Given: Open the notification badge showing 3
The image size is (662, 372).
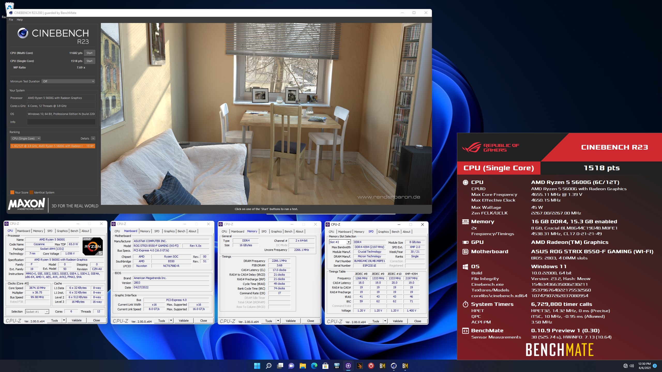Looking at the screenshot, I should 655,366.
